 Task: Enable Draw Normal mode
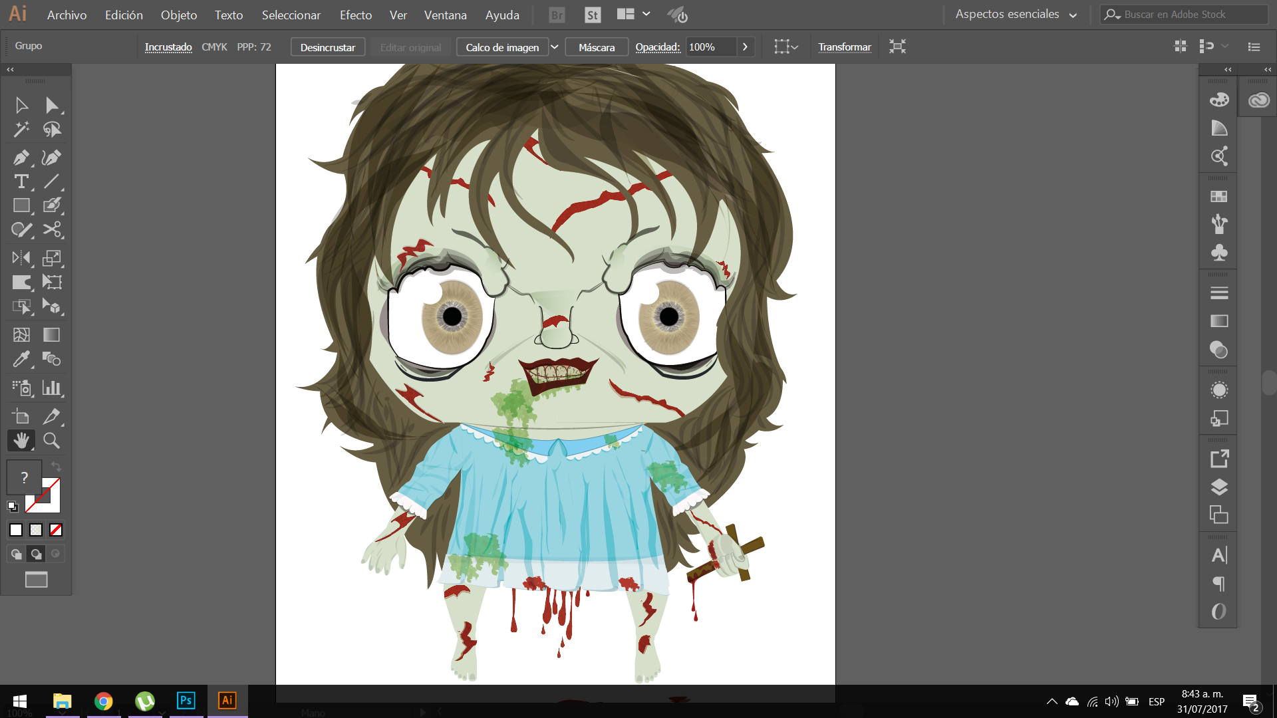17,554
